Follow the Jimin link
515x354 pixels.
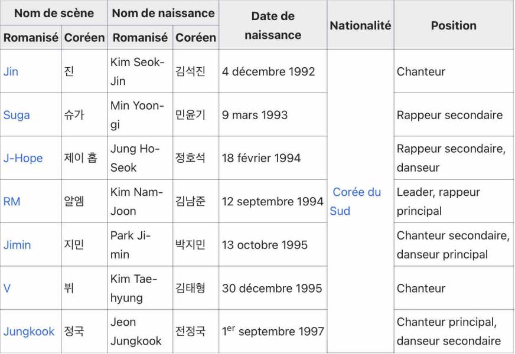point(17,245)
